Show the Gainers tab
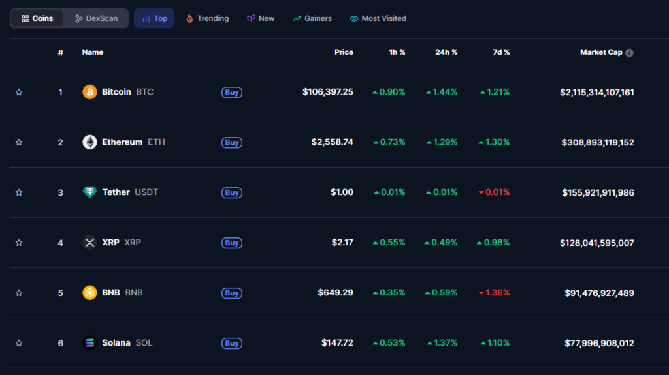The height and width of the screenshot is (375, 669). (x=312, y=18)
